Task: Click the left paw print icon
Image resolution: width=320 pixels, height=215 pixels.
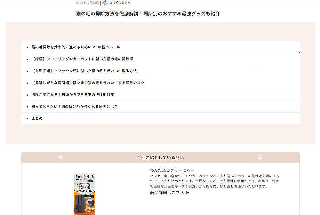Action: tap(61, 157)
